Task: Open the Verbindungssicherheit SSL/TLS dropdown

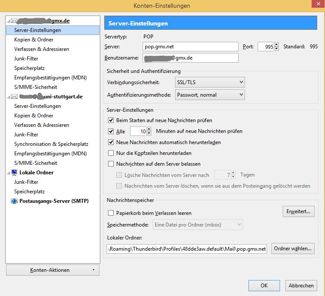Action: pyautogui.click(x=210, y=82)
